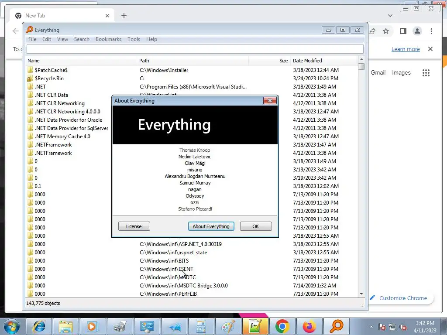This screenshot has height=335, width=447.
Task: Bookmark this page with Chrome's star icon
Action: point(386,31)
